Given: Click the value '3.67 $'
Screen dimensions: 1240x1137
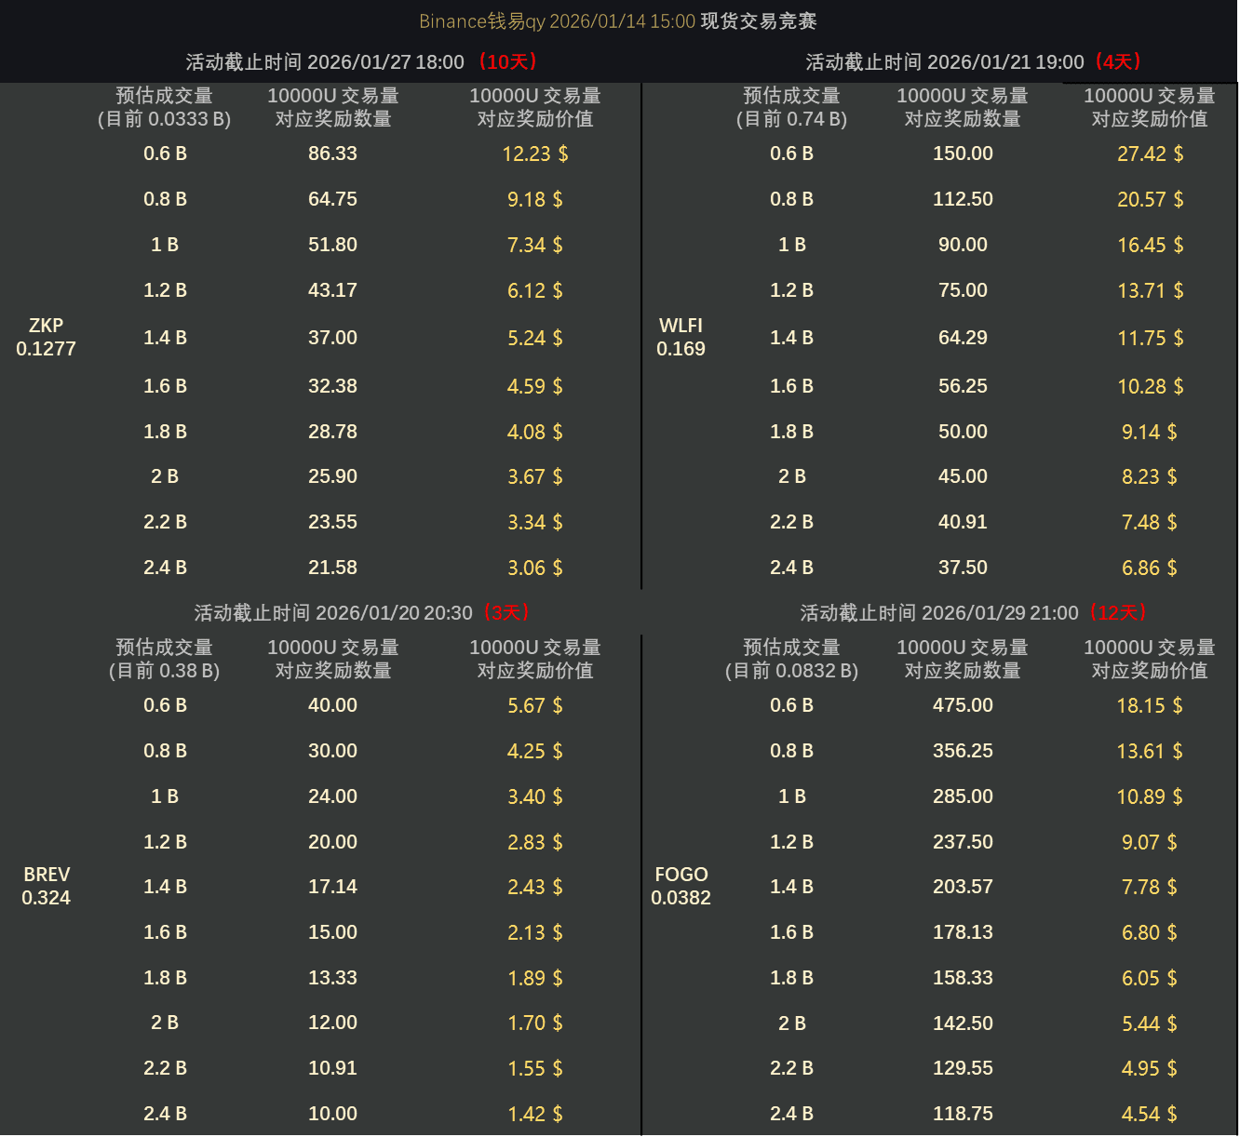Looking at the screenshot, I should (x=534, y=477).
